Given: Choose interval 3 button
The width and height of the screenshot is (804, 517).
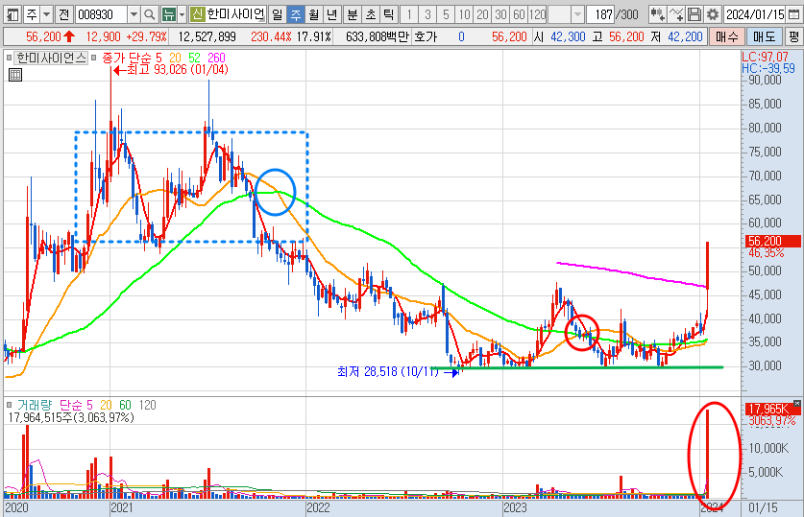Looking at the screenshot, I should pyautogui.click(x=427, y=14).
